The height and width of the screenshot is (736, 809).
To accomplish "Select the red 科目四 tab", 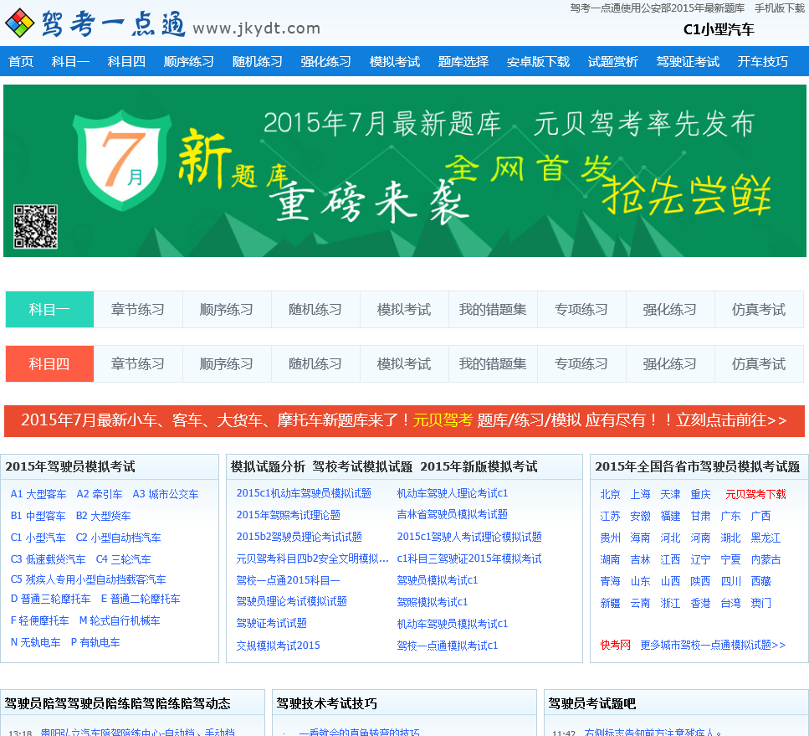I will click(49, 363).
